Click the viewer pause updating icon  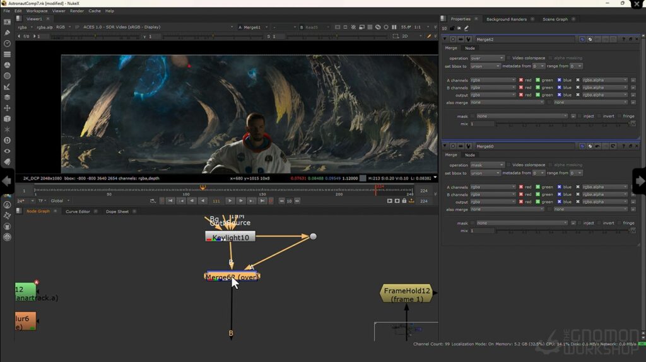coord(394,27)
